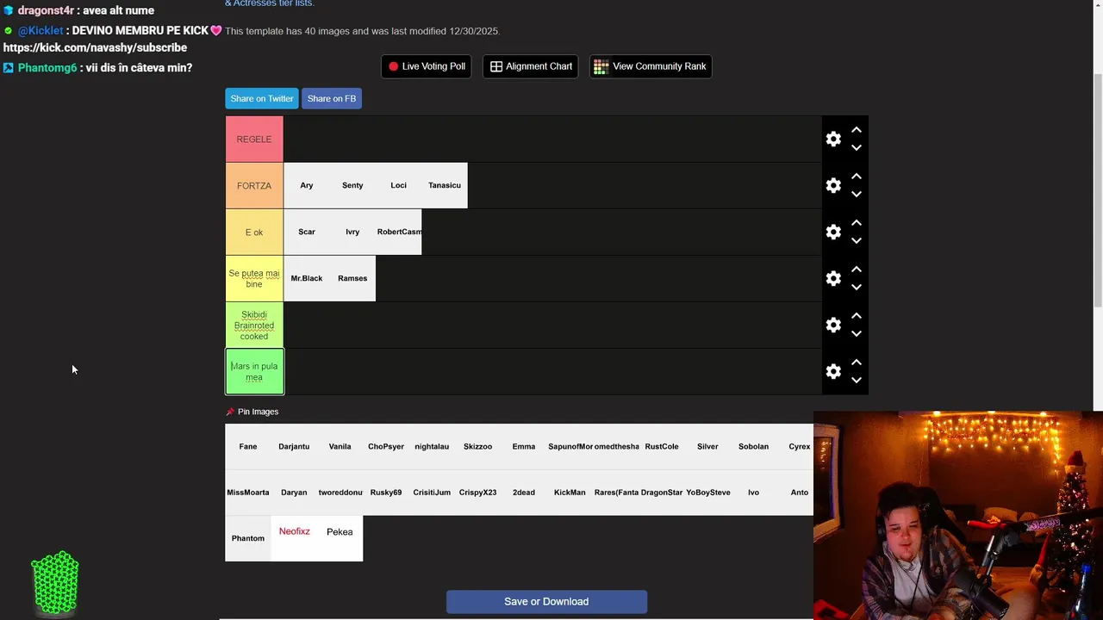Share on Twitter
This screenshot has width=1103, height=620.
pyautogui.click(x=262, y=98)
